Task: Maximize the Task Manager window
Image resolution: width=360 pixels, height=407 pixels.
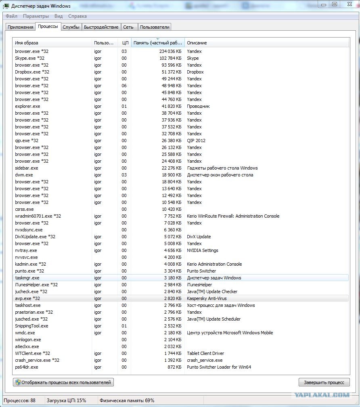Action: pyautogui.click(x=335, y=4)
